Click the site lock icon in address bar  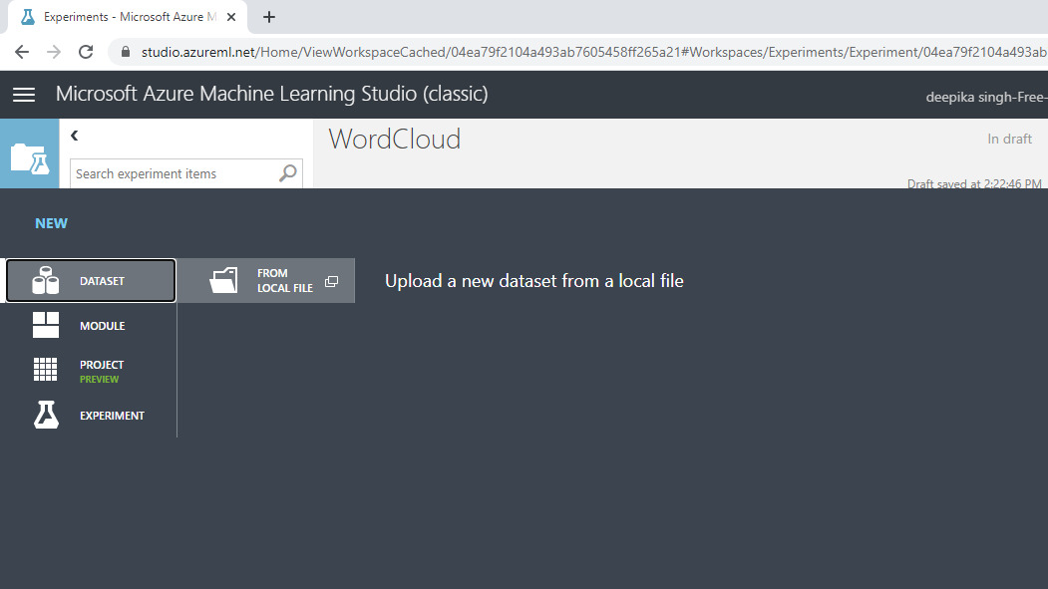[126, 52]
